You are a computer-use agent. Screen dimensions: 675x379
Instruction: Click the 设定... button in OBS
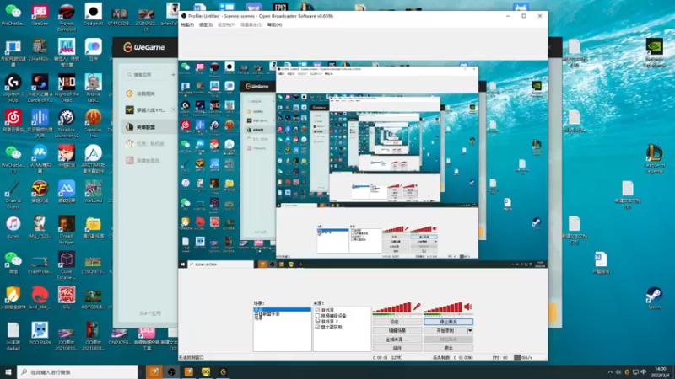(x=397, y=322)
